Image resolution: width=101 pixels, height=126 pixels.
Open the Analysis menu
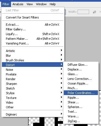point(18,4)
